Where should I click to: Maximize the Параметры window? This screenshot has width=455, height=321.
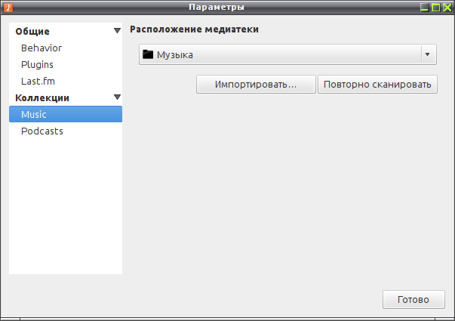[436, 8]
